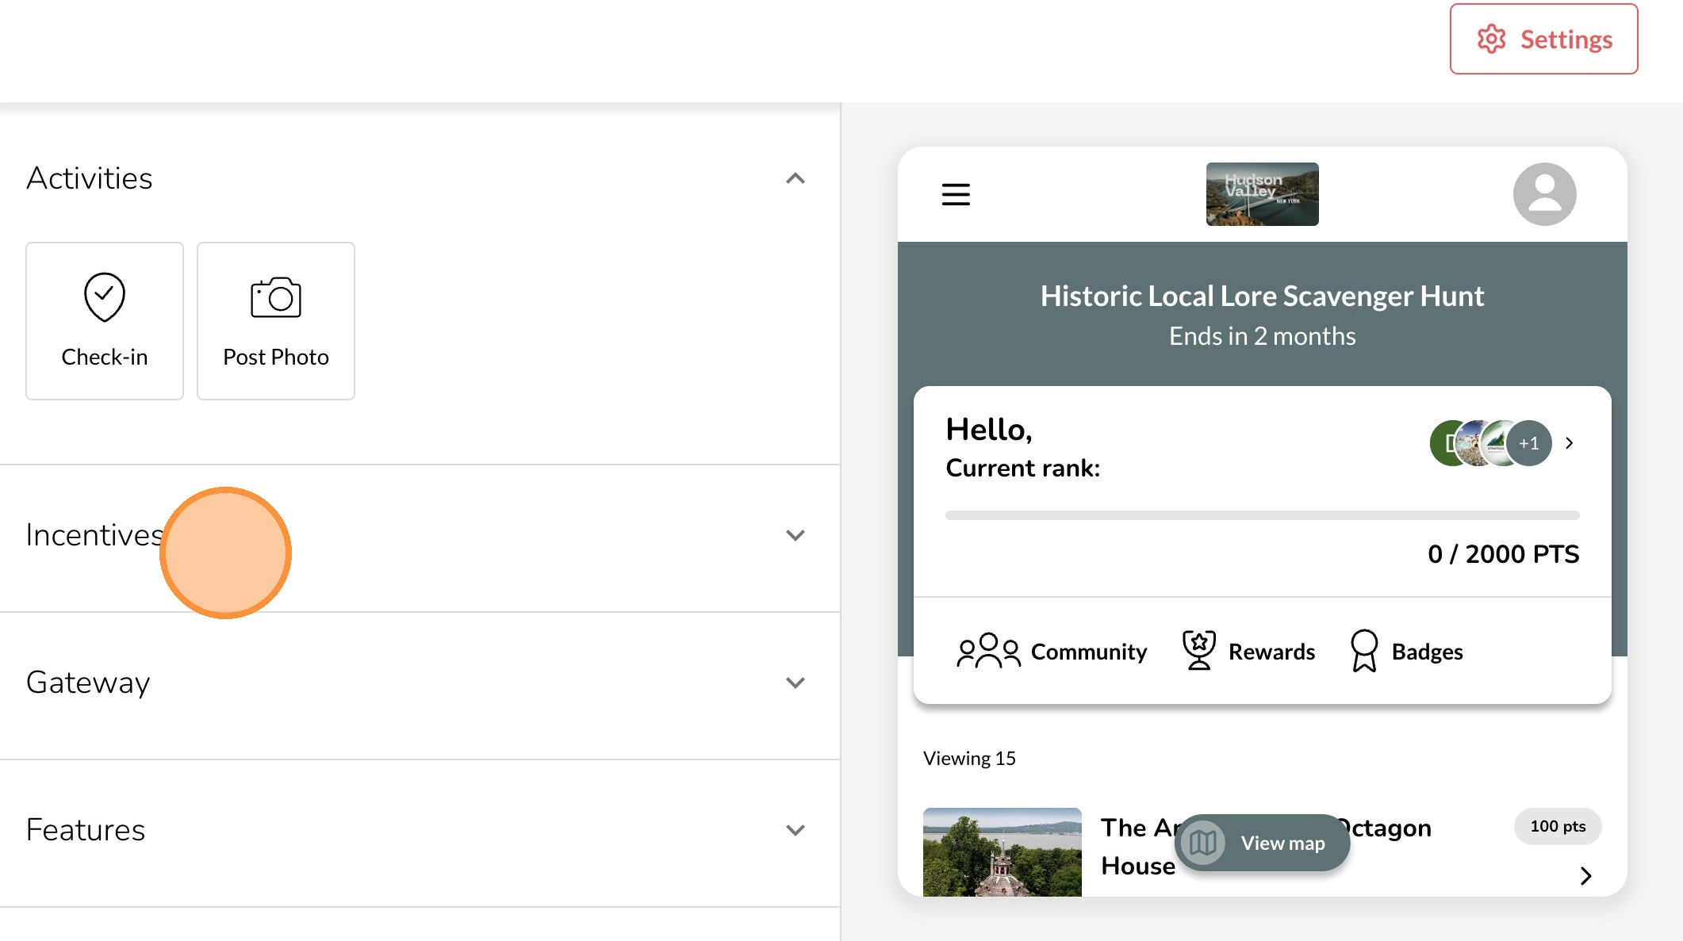The height and width of the screenshot is (941, 1683).
Task: Click the Community people icon
Action: (x=988, y=651)
